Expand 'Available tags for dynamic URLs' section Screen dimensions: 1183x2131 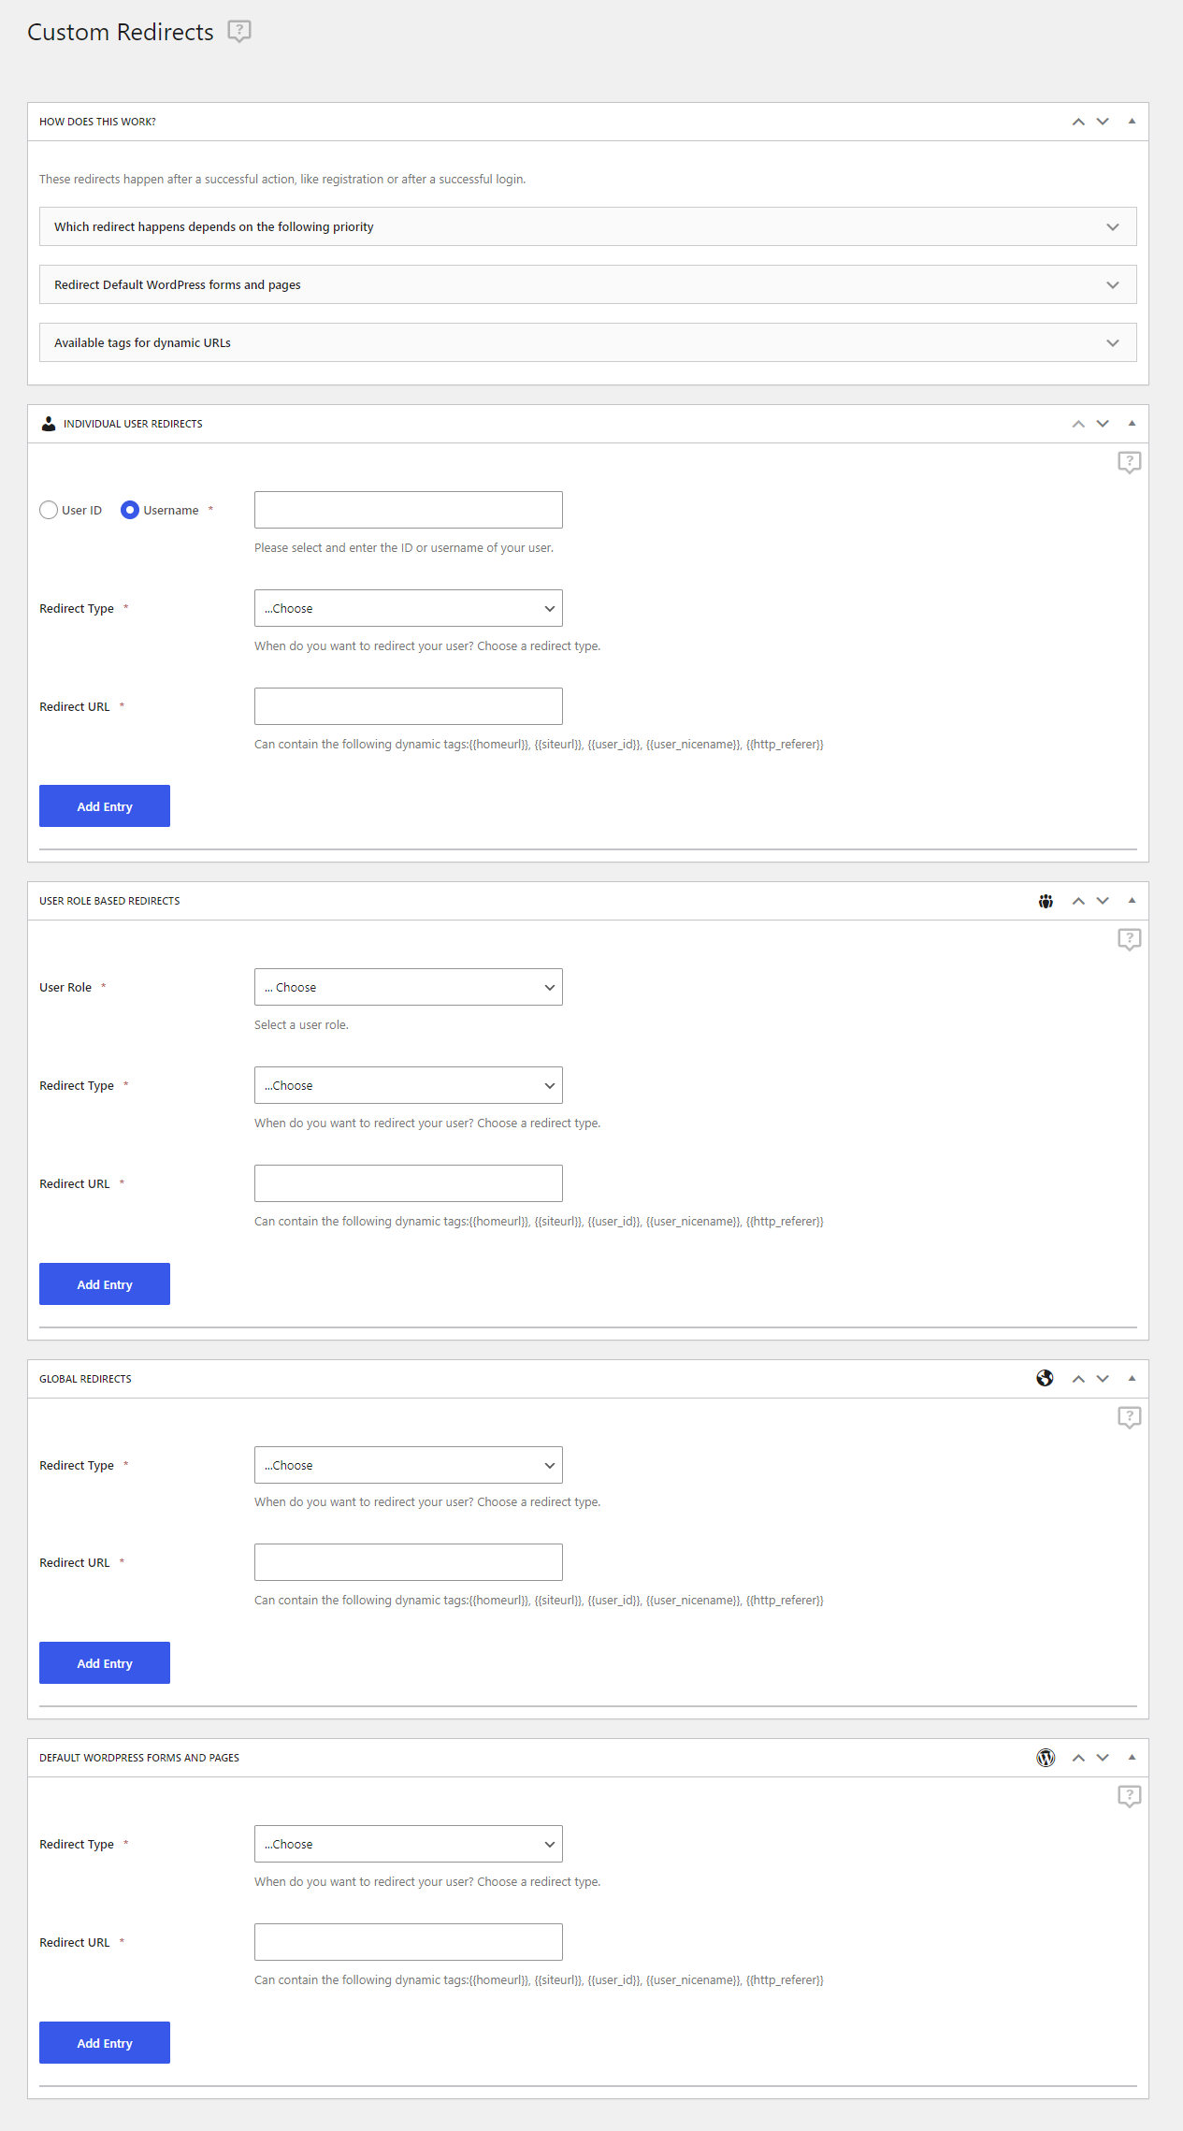pos(588,342)
